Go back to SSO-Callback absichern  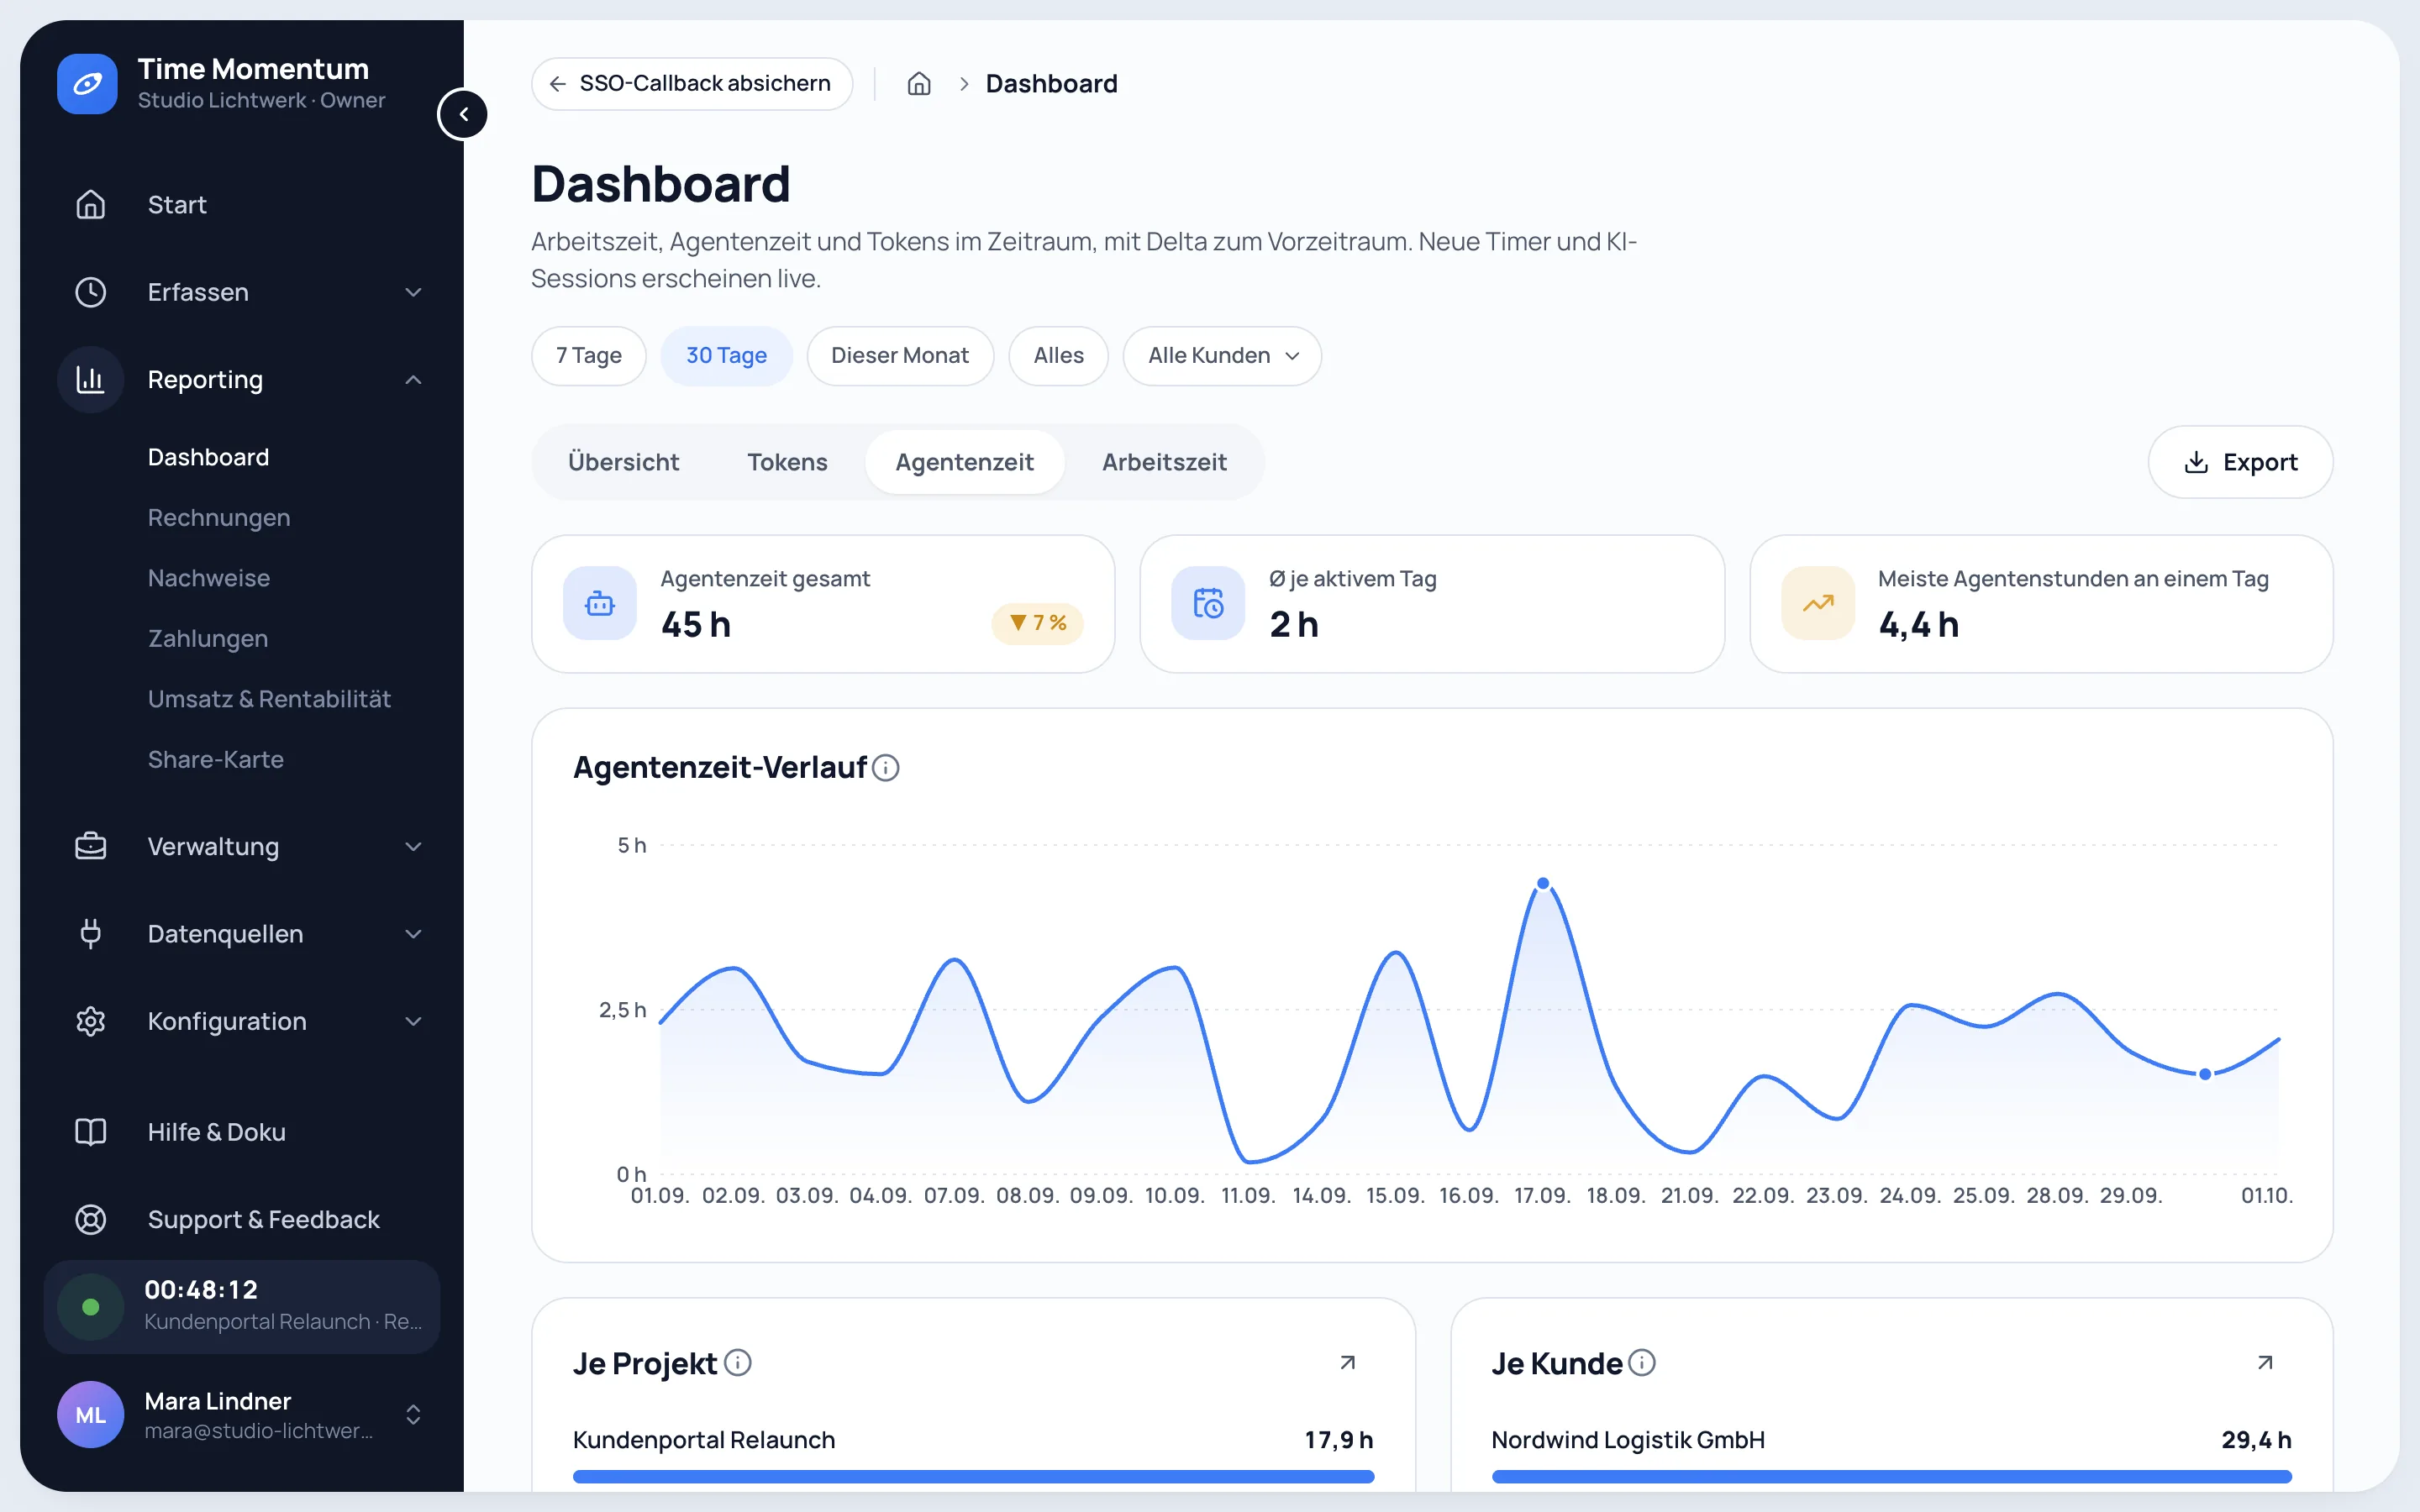(692, 84)
